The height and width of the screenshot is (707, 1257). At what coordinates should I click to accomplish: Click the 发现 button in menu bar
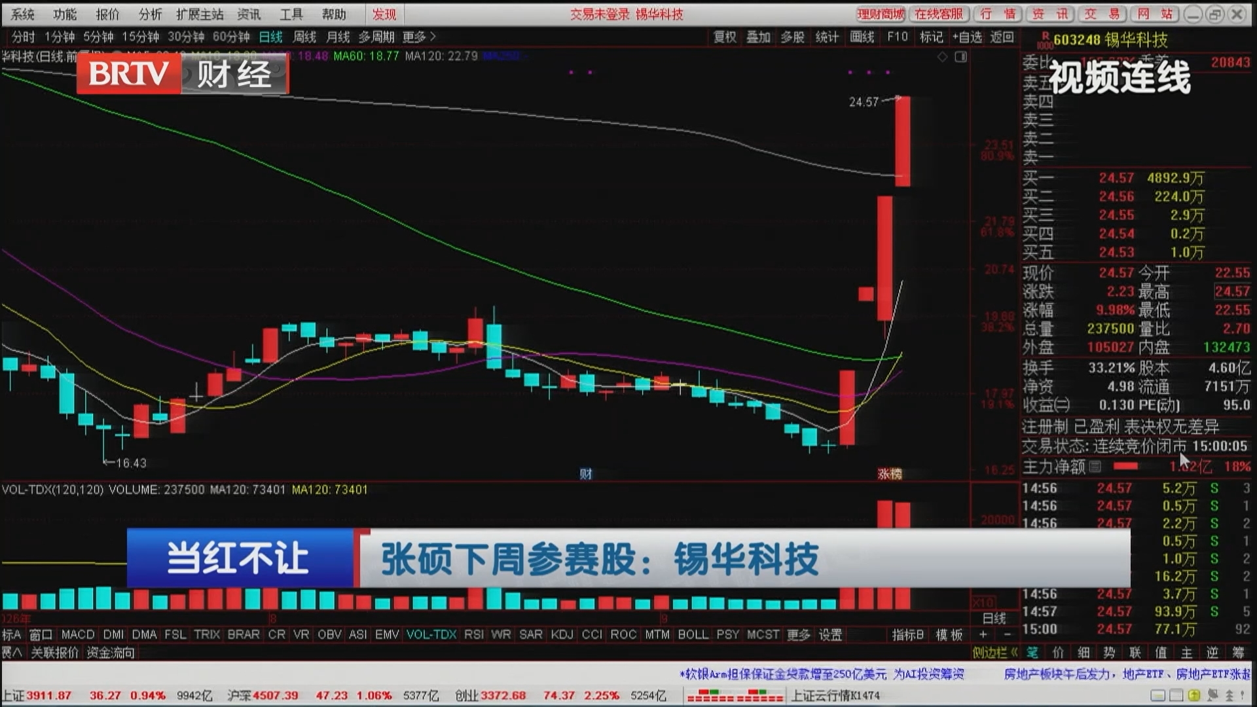384,14
